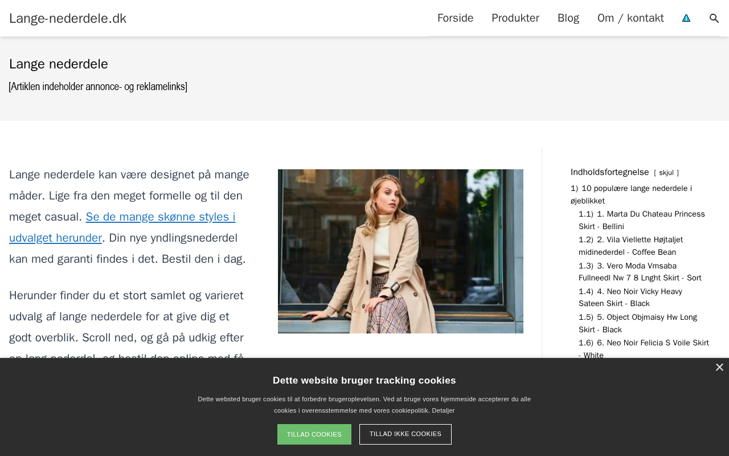The width and height of the screenshot is (729, 456).
Task: Go to the Blog page
Action: pyautogui.click(x=568, y=18)
